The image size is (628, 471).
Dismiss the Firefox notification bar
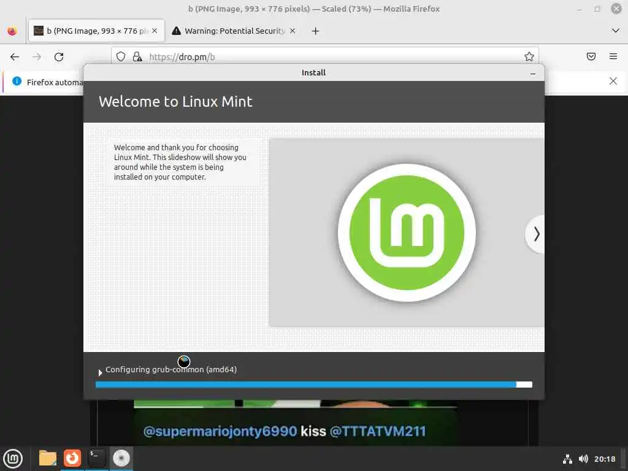pyautogui.click(x=613, y=82)
